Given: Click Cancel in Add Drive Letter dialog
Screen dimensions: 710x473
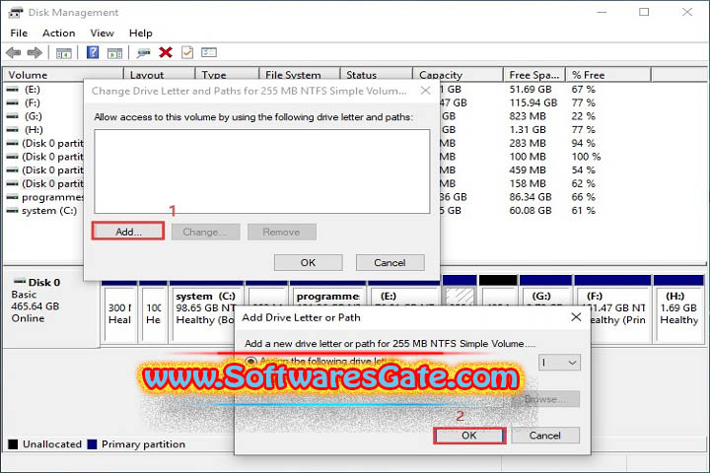Looking at the screenshot, I should (x=545, y=436).
